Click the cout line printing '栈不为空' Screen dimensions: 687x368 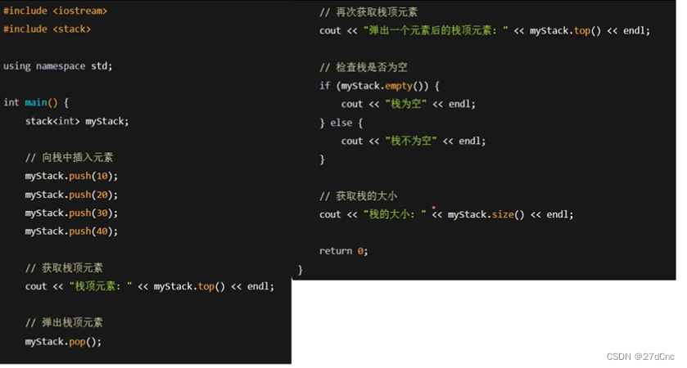[x=414, y=141]
